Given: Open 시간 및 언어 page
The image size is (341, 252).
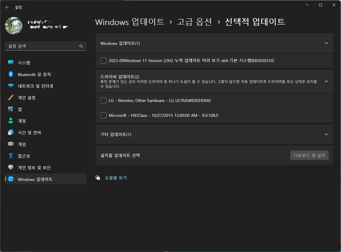Looking at the screenshot, I should tap(46, 133).
